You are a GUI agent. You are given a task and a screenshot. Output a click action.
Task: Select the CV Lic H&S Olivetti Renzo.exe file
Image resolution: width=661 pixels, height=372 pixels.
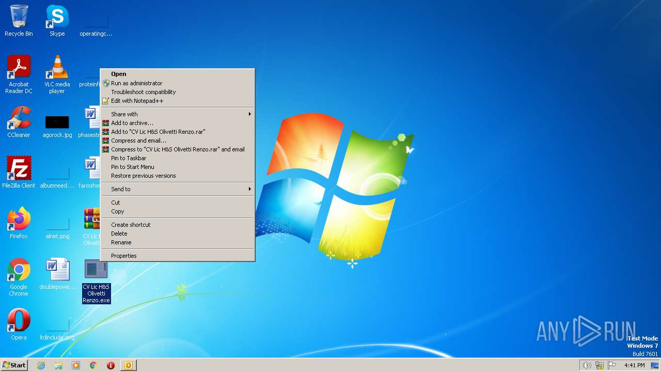point(96,281)
